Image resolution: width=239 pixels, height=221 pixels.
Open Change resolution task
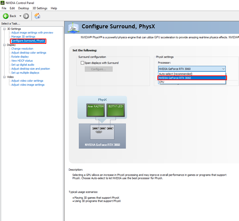point(22,49)
